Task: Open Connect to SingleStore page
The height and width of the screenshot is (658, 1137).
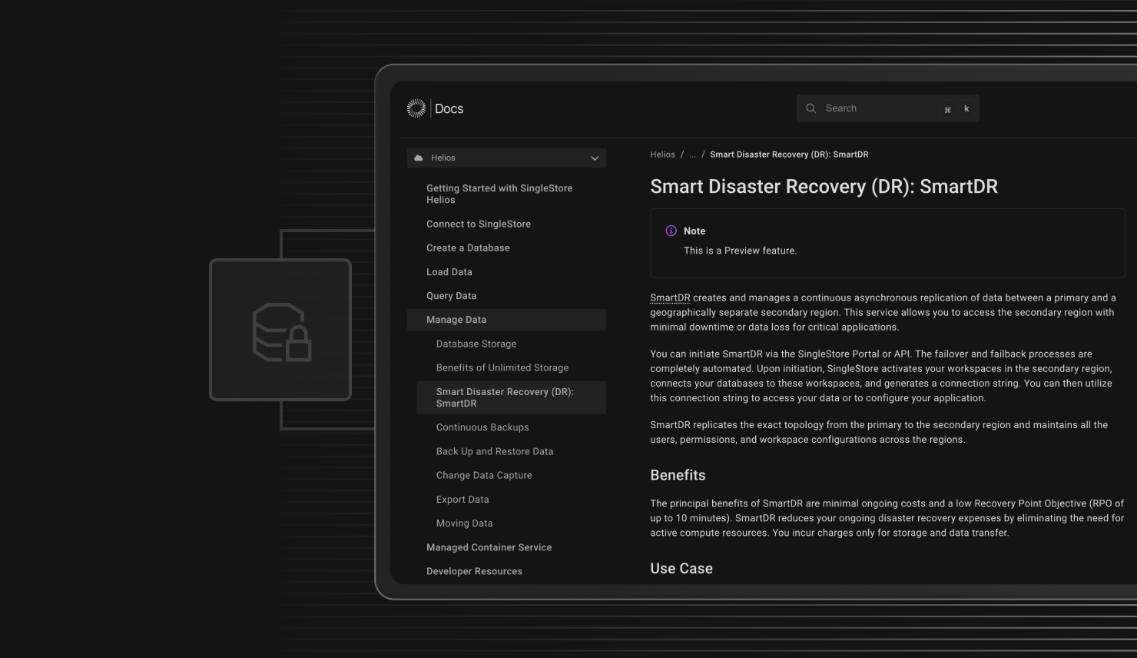Action: pos(479,224)
